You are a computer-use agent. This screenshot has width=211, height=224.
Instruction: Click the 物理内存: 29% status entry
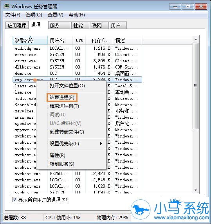[x=112, y=217]
